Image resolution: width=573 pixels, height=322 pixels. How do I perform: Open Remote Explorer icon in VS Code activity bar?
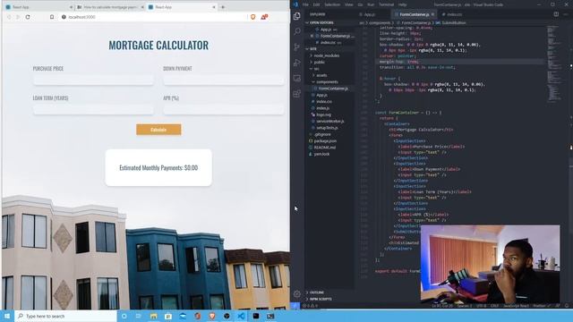pyautogui.click(x=297, y=78)
